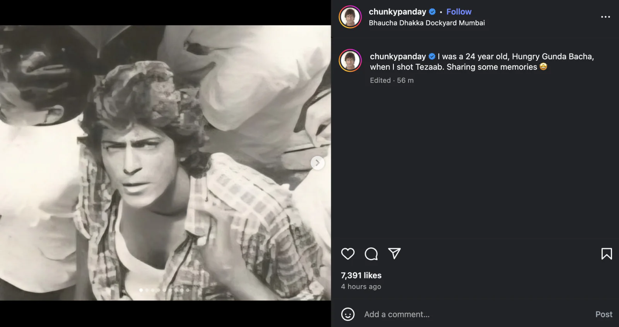Select the first dot in the carousel progress indicator

142,290
